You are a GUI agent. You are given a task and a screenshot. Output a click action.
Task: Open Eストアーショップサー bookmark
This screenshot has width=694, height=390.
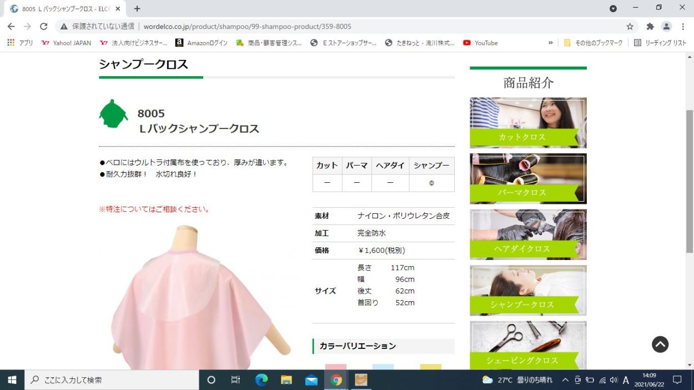[343, 43]
